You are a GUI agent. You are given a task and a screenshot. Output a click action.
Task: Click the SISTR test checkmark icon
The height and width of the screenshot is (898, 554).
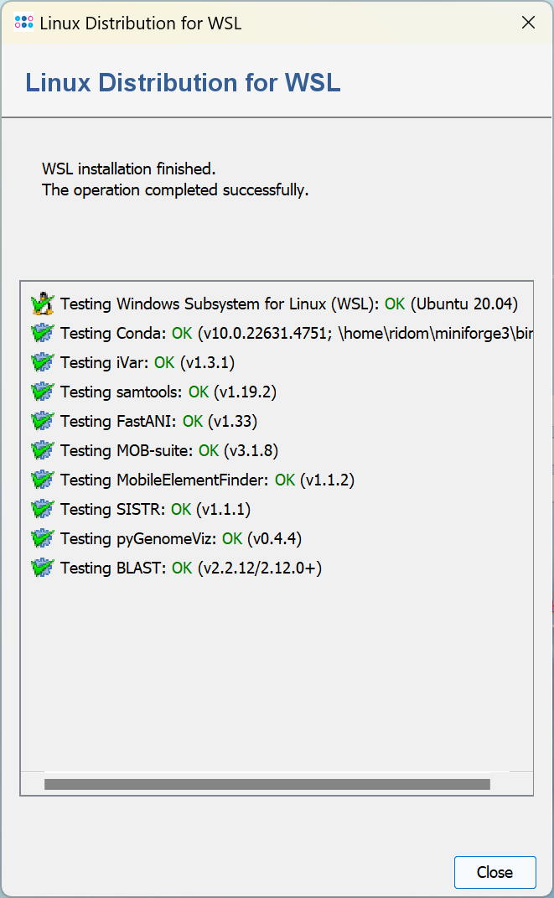(x=42, y=509)
